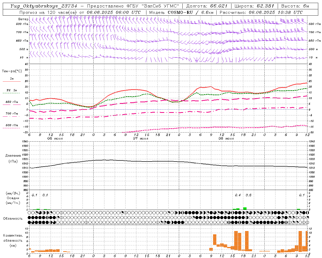Click the Осадки label
The height and width of the screenshot is (258, 322).
pos(13,198)
